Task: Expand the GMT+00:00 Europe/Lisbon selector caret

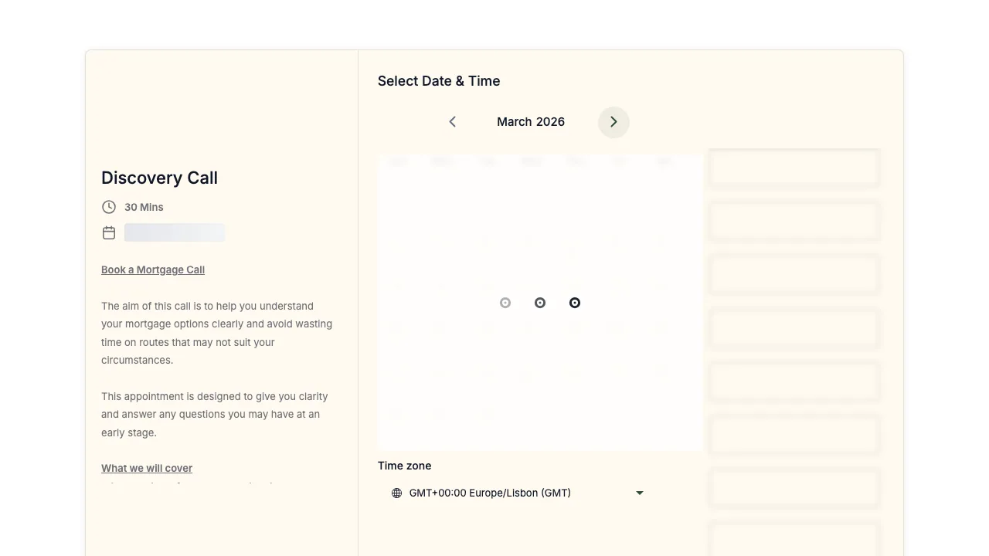Action: [639, 493]
